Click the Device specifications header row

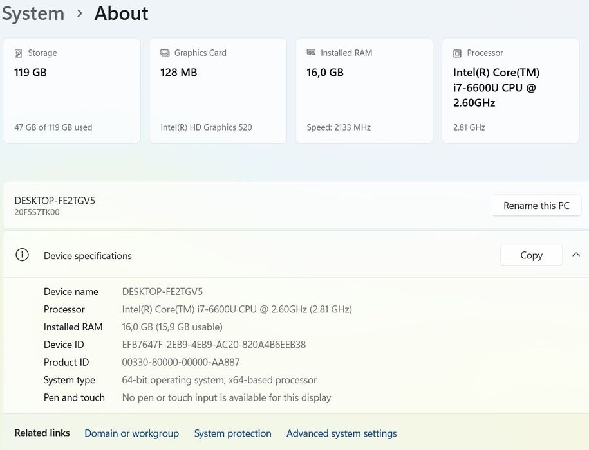(x=257, y=255)
